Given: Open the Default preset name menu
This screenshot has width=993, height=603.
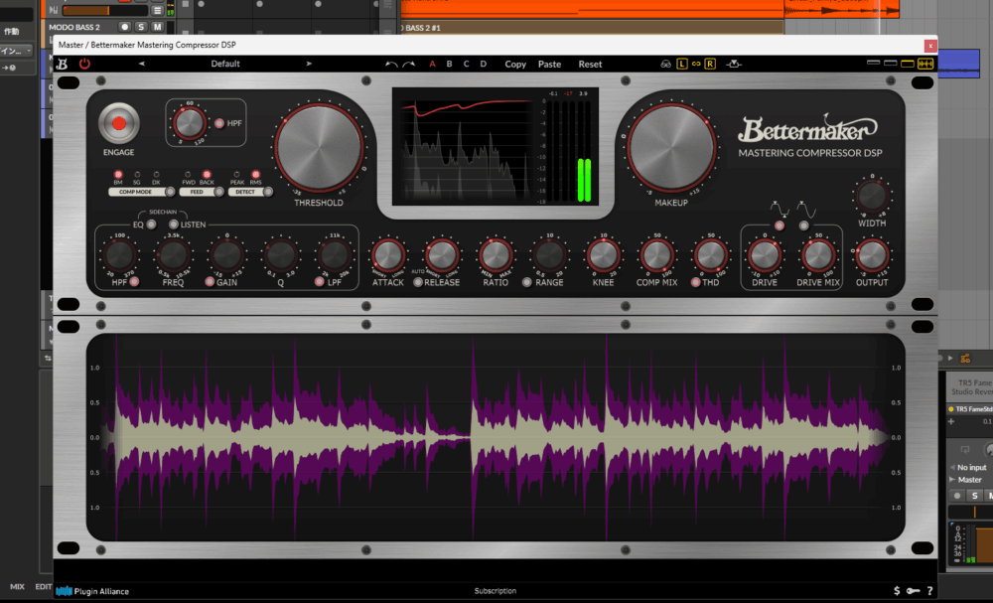Looking at the screenshot, I should tap(225, 64).
